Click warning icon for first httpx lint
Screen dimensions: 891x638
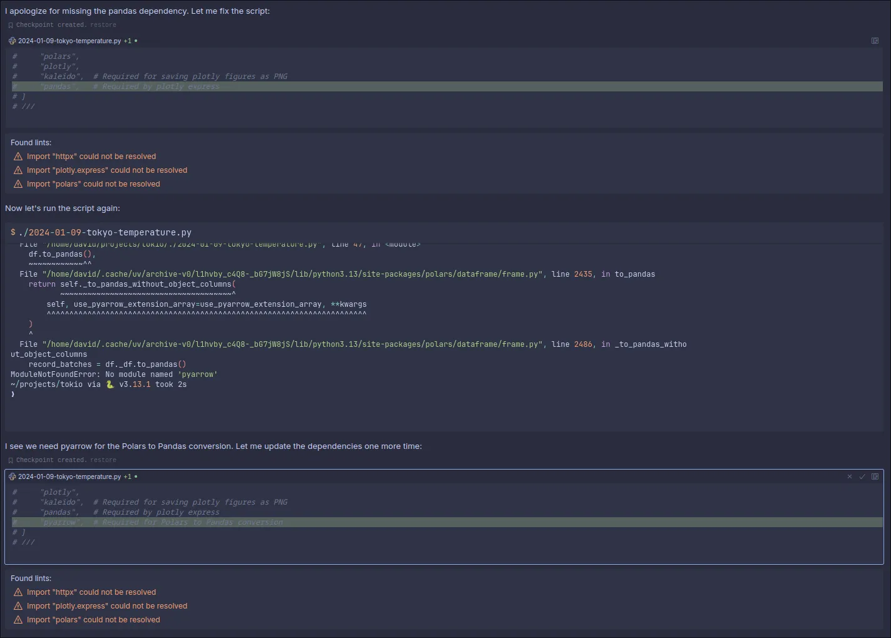[18, 157]
